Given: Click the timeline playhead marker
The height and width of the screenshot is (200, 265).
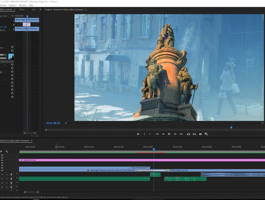Looking at the screenshot, I should tap(154, 149).
